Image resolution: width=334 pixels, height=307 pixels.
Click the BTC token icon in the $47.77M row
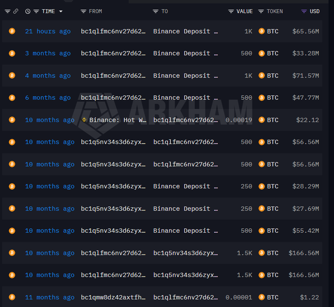pyautogui.click(x=262, y=98)
